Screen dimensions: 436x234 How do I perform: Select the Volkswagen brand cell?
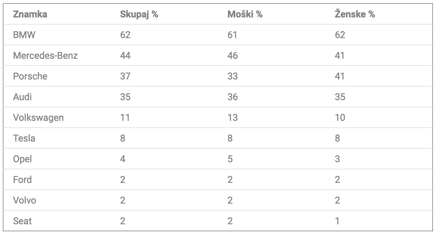38,118
